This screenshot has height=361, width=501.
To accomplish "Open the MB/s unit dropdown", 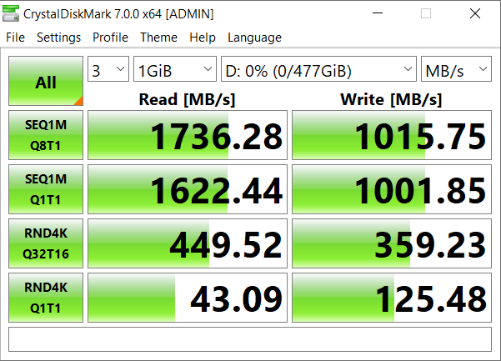I will tap(456, 70).
